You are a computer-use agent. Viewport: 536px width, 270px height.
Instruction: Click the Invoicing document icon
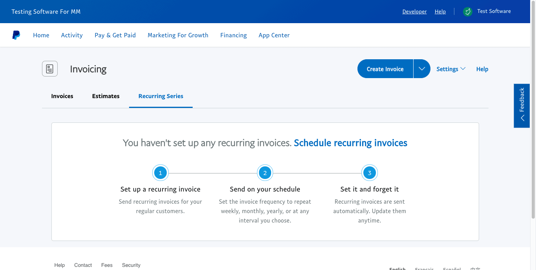click(50, 69)
